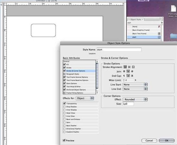Viewport: 177px width, 145px height.
Task: Click the Miter Limit stepper arrows
Action: coord(124,80)
